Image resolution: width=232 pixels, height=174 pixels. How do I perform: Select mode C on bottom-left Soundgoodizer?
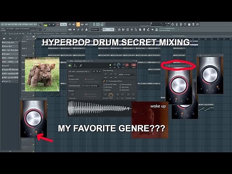coord(36,134)
